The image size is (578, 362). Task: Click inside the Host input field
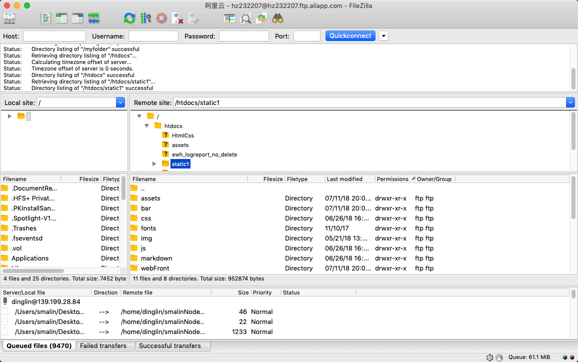point(54,35)
